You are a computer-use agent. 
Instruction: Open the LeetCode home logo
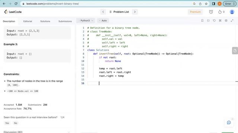tap(13, 12)
